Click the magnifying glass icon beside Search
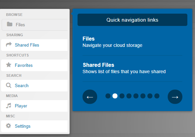Screen dimensions: 195x137 9,85
